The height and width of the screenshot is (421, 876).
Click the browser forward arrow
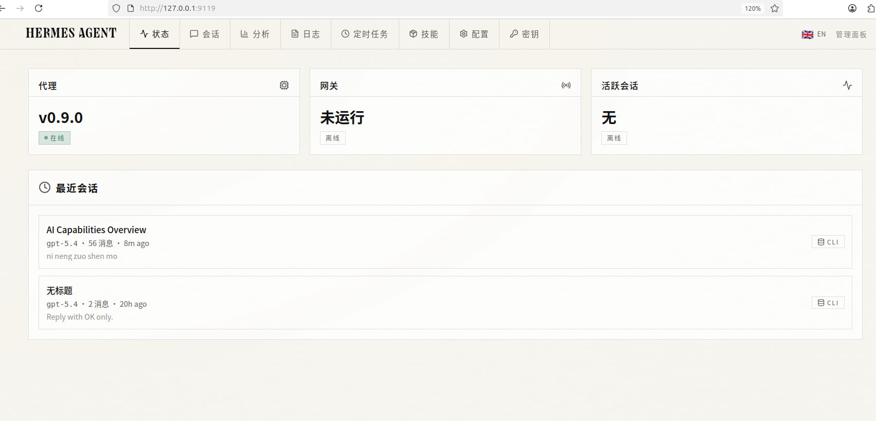point(20,8)
